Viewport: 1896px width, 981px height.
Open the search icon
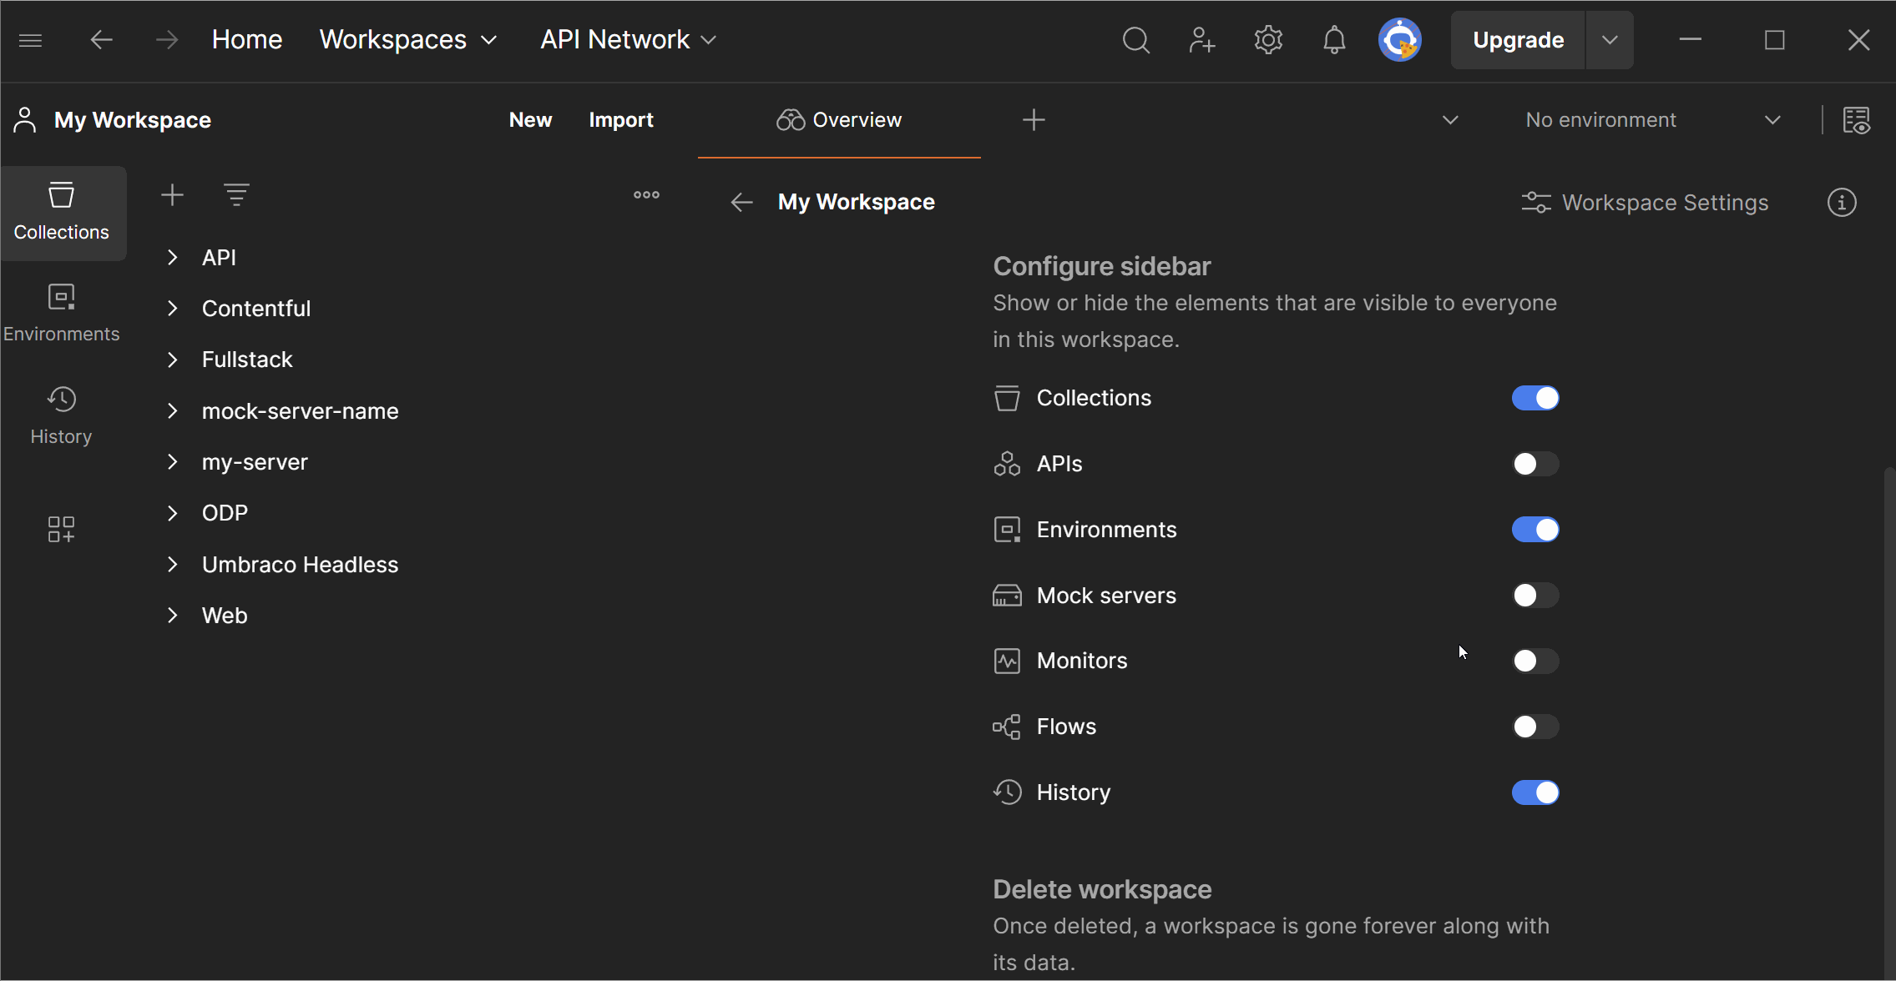pos(1135,40)
